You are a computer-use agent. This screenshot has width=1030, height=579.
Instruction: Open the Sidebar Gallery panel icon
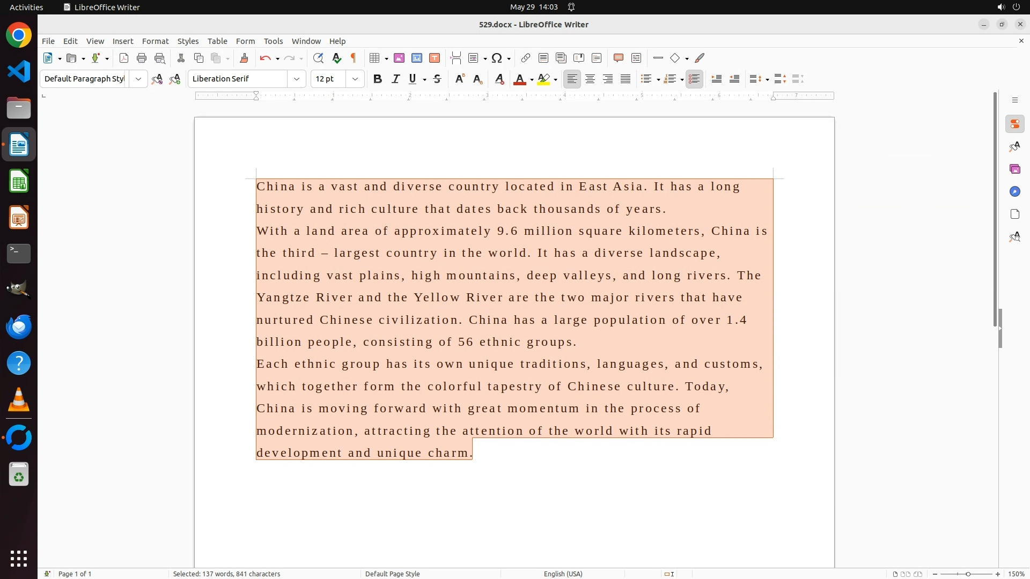(1014, 169)
